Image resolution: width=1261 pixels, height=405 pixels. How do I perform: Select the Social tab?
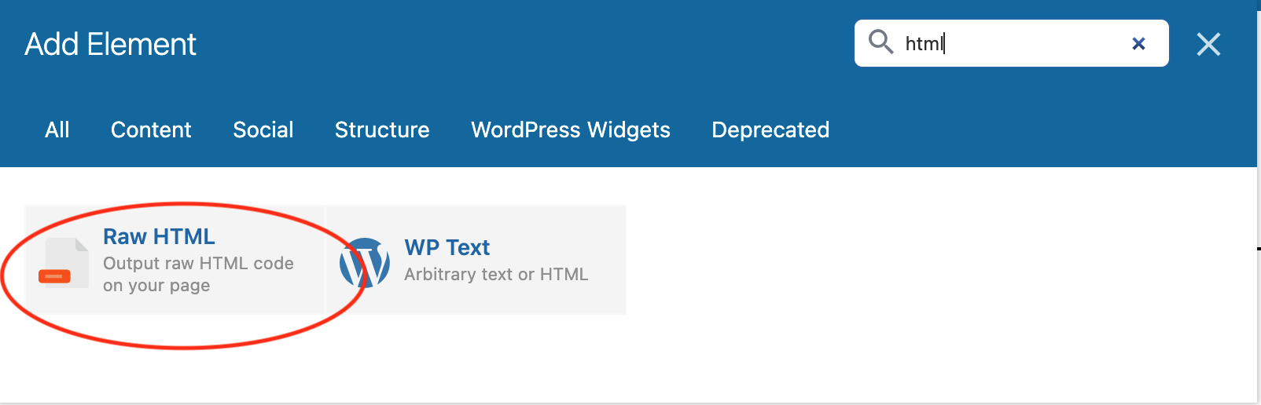pos(263,130)
